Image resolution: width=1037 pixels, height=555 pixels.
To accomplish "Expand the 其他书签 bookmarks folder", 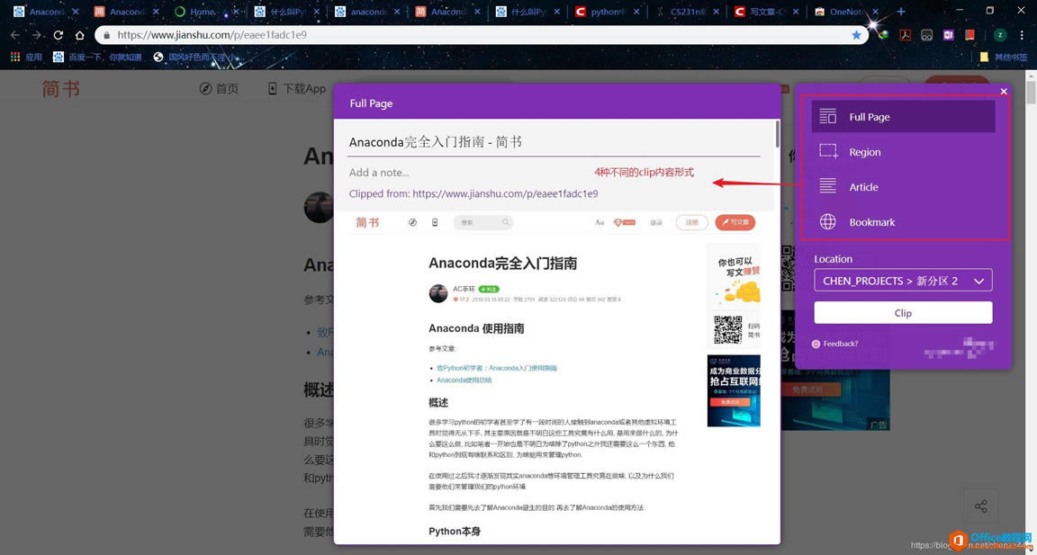I will click(x=1005, y=56).
